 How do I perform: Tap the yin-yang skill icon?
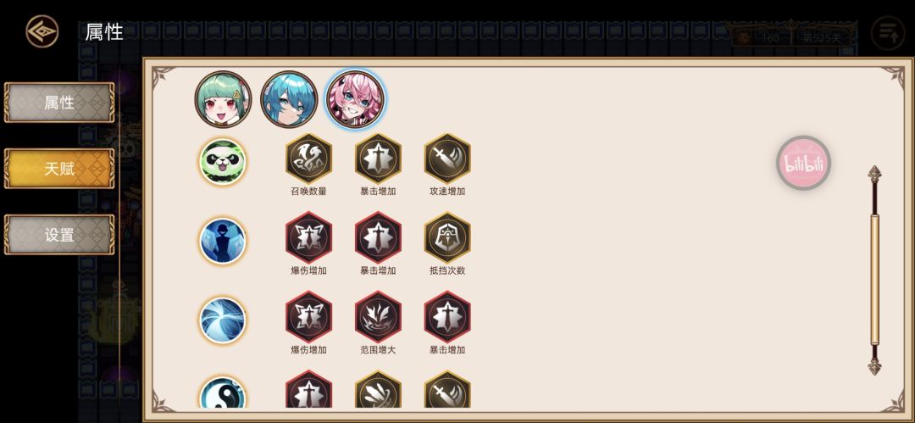point(223,393)
